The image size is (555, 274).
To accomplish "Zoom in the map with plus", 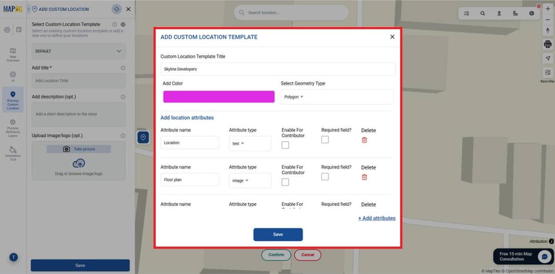I will [548, 9].
